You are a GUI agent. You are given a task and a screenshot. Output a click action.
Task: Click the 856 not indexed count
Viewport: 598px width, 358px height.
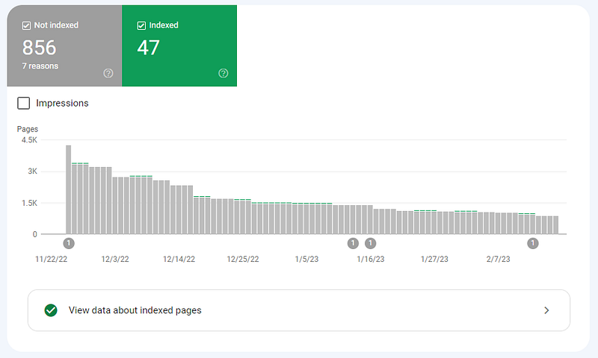[x=40, y=48]
